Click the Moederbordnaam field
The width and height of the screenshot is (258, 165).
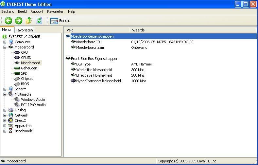tap(90, 47)
